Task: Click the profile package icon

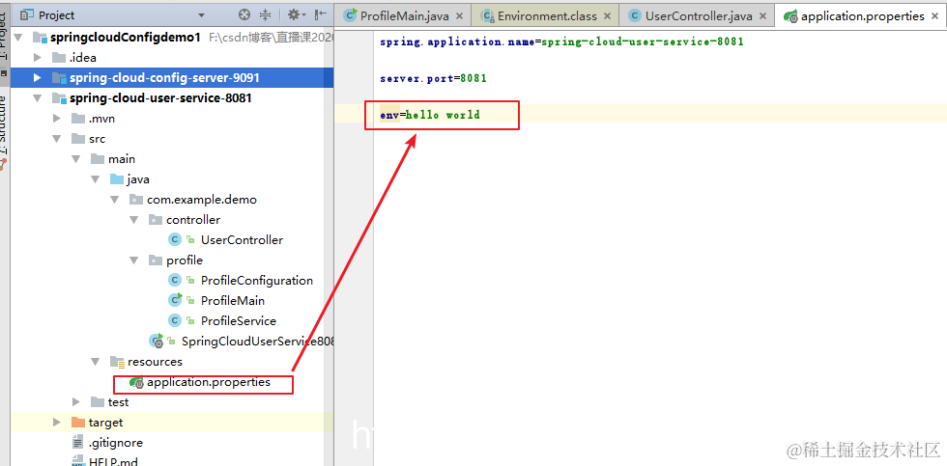Action: tap(156, 260)
